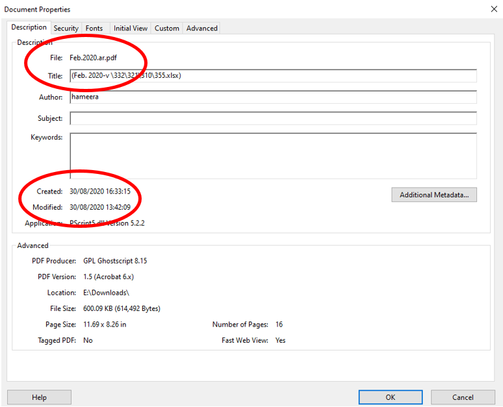
Task: Select the Description tab
Action: point(29,27)
